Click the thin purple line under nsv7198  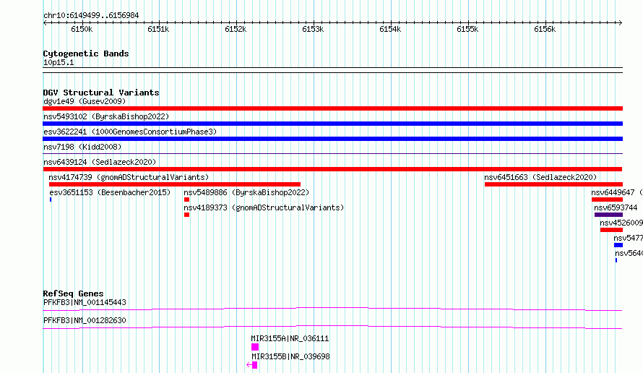(x=332, y=154)
